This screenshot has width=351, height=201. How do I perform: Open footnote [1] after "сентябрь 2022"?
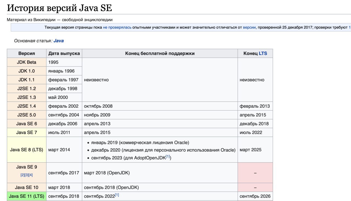[117, 195]
